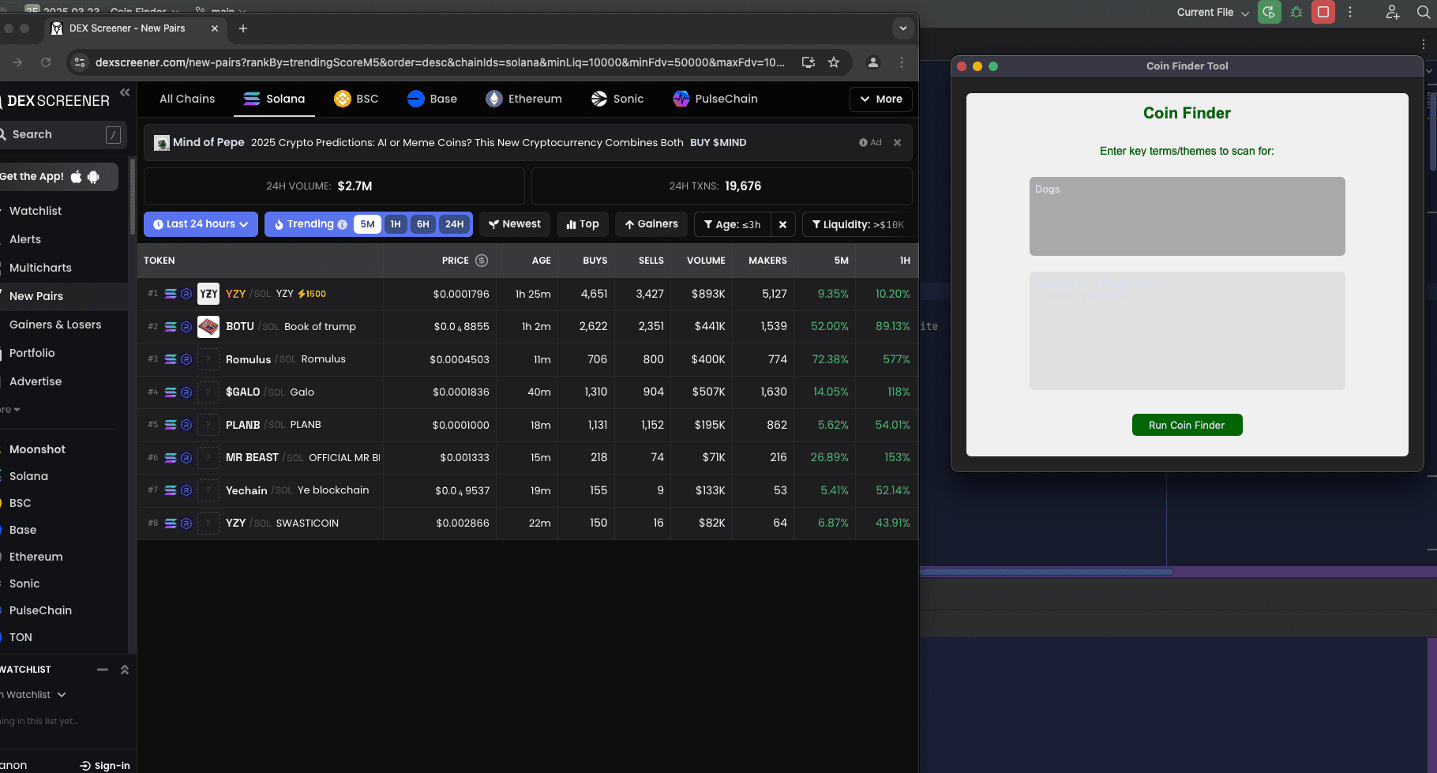Select the 1H trending interval

(396, 224)
